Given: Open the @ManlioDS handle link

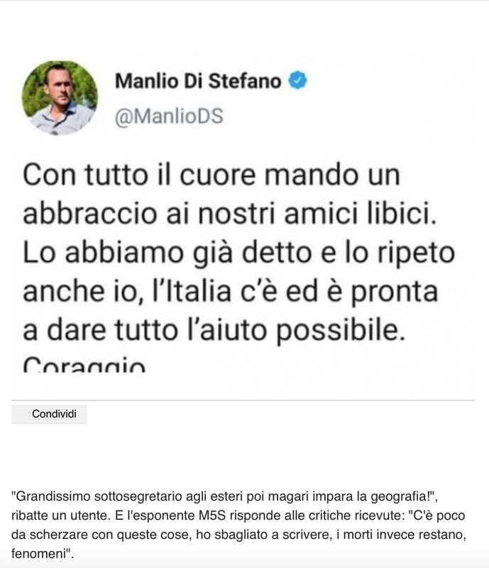Looking at the screenshot, I should tap(169, 116).
